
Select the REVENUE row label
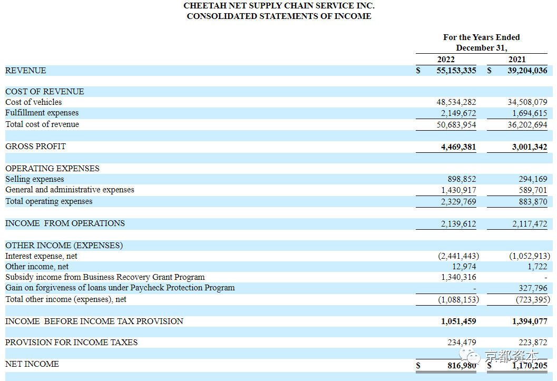[26, 70]
